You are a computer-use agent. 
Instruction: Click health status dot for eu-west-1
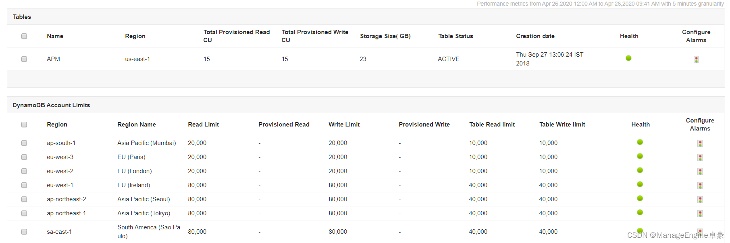[640, 184]
